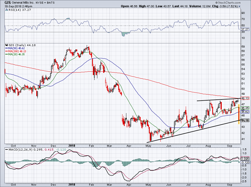The height and width of the screenshot is (187, 251).
Task: Click the 53 label on the price axis
Action: pos(243,74)
